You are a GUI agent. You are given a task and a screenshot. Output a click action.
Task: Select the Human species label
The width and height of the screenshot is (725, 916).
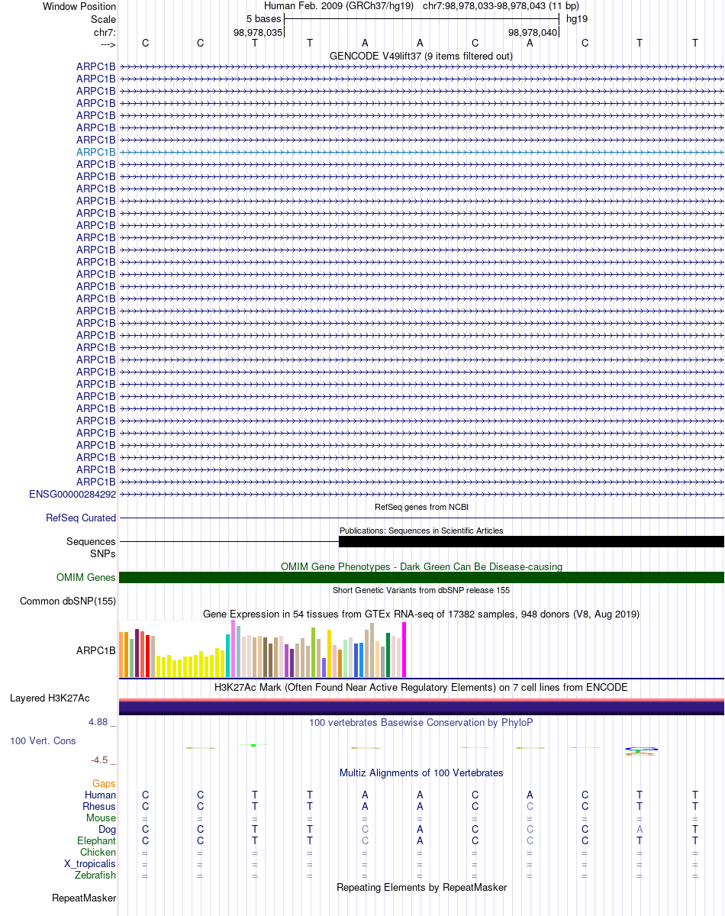point(100,795)
